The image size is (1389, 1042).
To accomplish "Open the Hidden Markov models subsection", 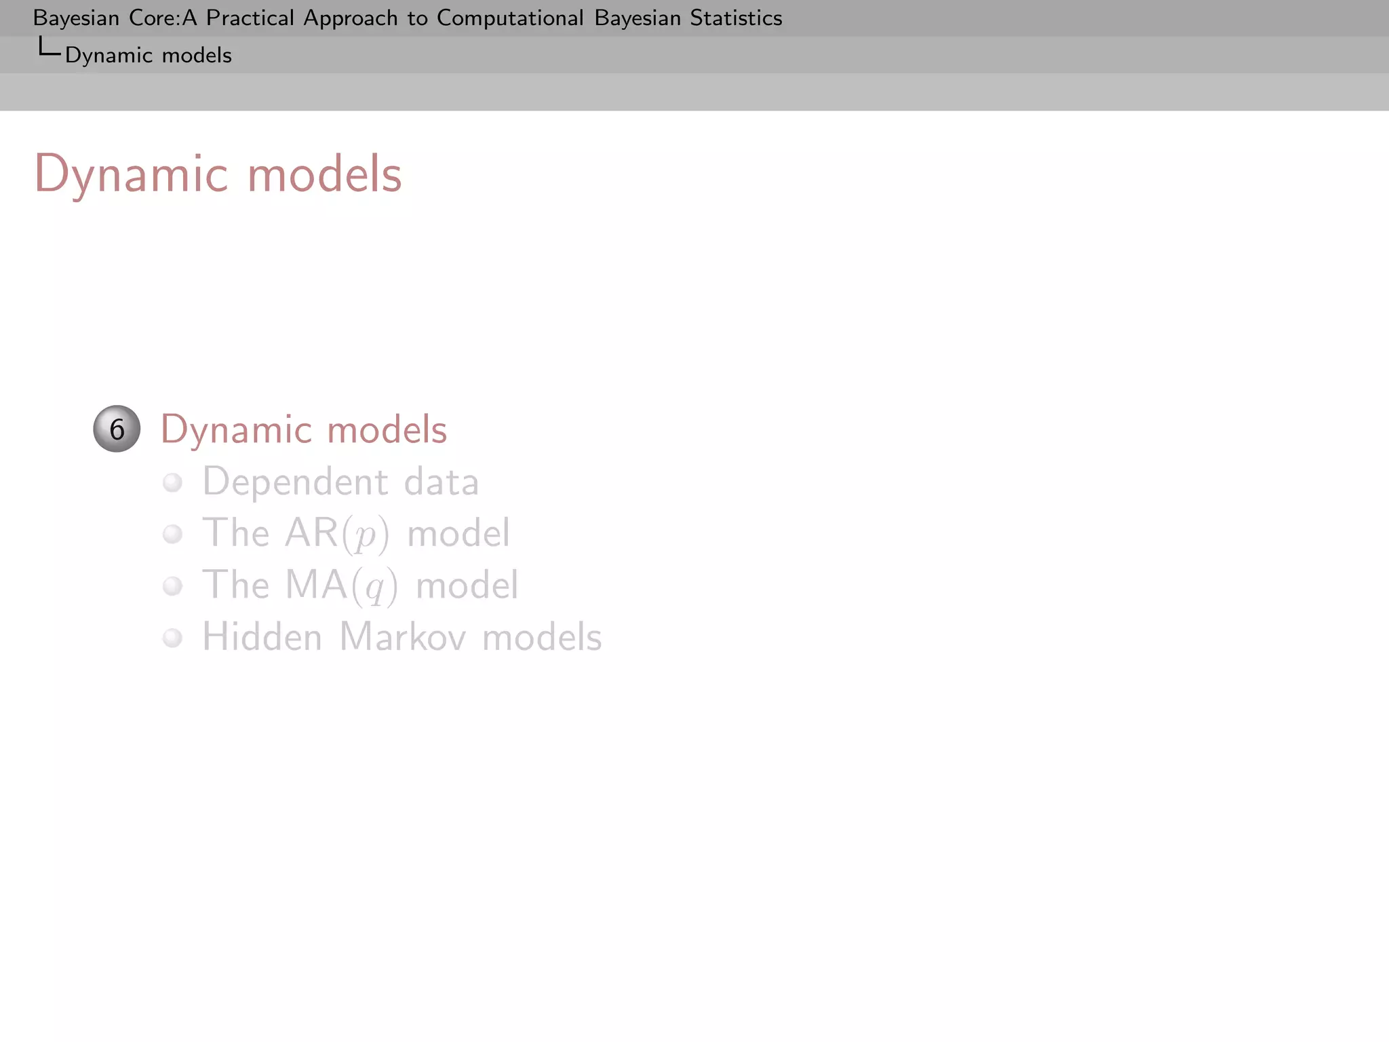I will tap(402, 638).
